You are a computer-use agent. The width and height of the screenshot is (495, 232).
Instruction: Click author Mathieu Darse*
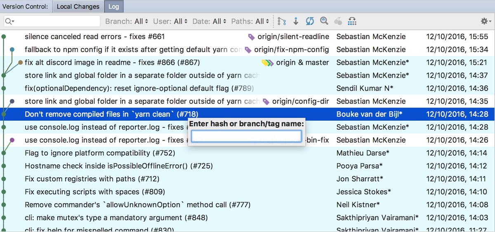point(363,153)
